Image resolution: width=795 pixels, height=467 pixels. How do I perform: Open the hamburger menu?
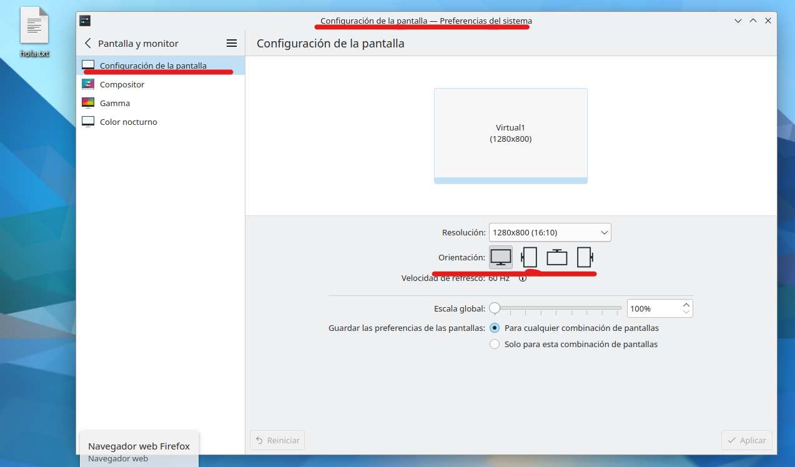231,42
